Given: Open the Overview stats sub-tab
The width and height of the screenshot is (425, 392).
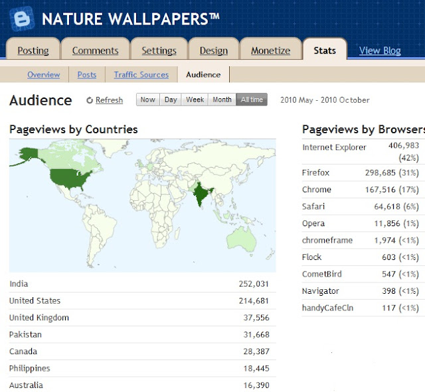Looking at the screenshot, I should click(43, 75).
